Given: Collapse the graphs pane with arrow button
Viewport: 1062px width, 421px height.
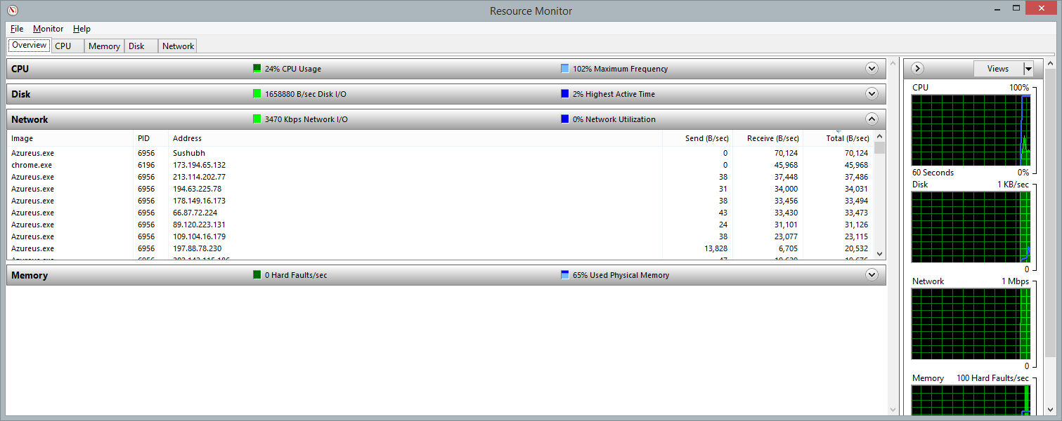Looking at the screenshot, I should 917,69.
